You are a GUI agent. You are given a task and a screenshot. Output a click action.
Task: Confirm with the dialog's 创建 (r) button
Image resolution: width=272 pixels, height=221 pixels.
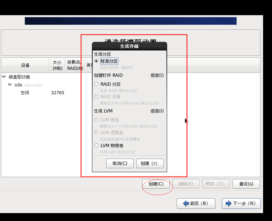(x=150, y=163)
